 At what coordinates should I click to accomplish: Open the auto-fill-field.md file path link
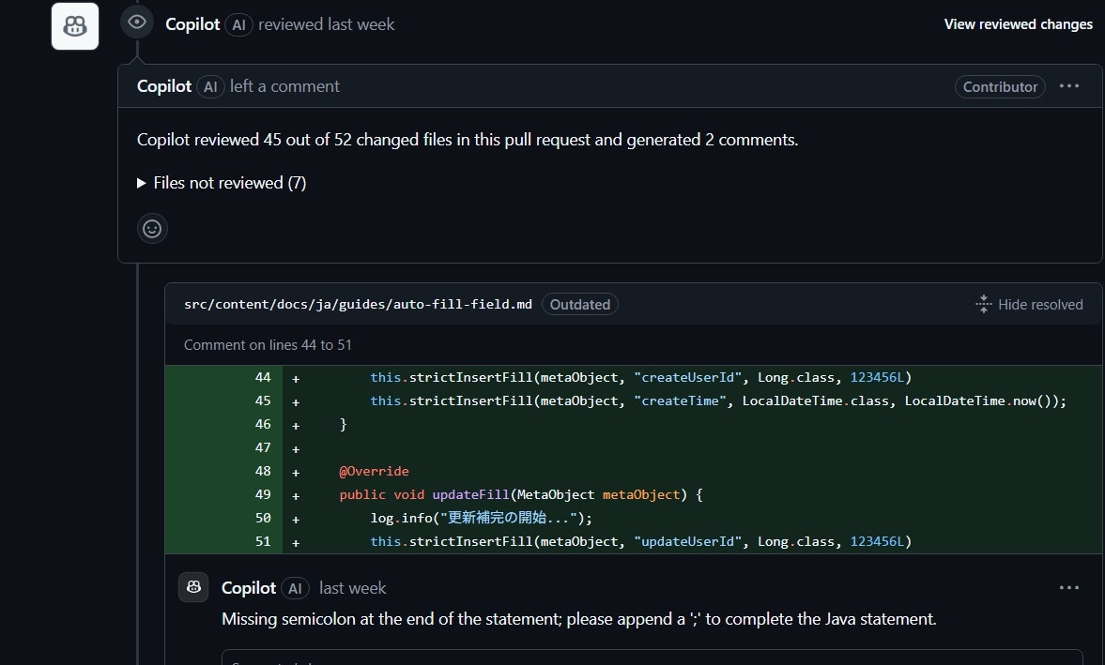358,304
